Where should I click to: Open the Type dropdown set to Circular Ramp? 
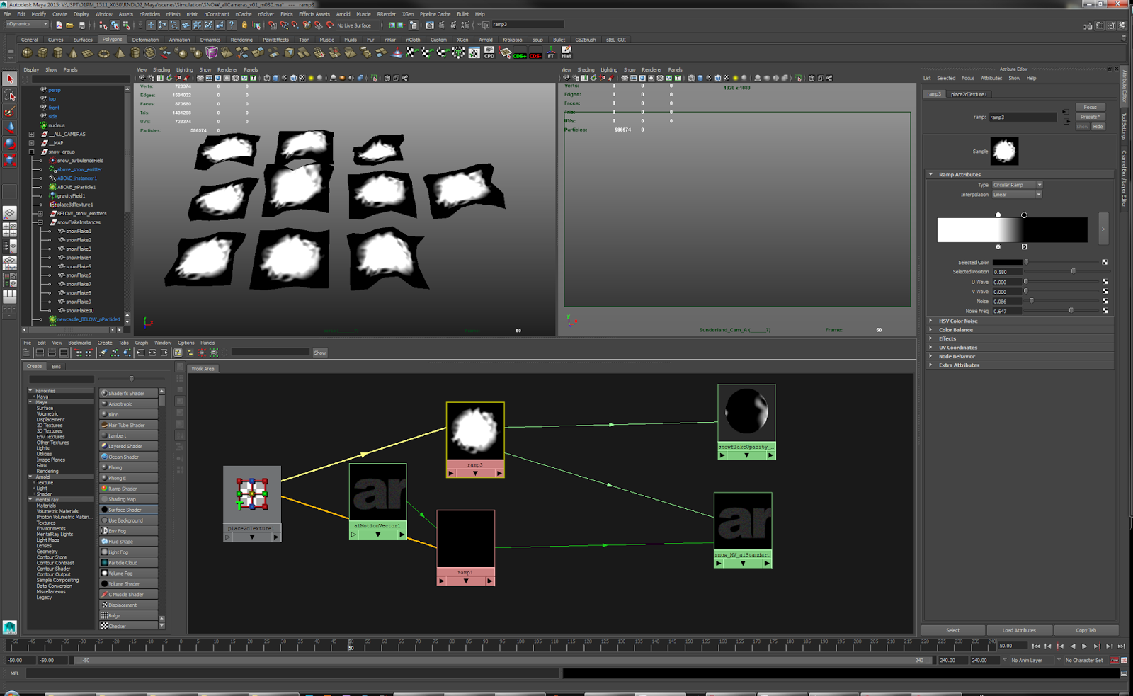[x=1018, y=184]
